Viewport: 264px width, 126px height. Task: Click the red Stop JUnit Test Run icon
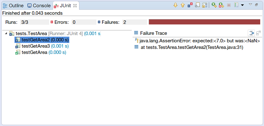pos(229,5)
